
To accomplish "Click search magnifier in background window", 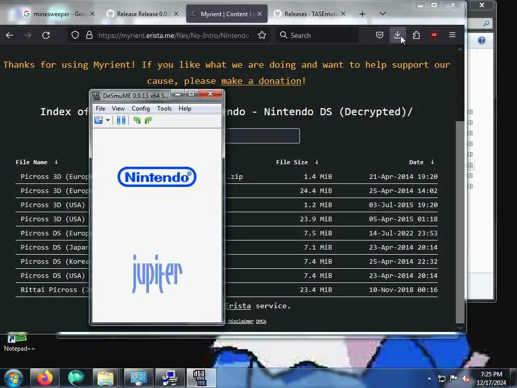I will (x=486, y=23).
